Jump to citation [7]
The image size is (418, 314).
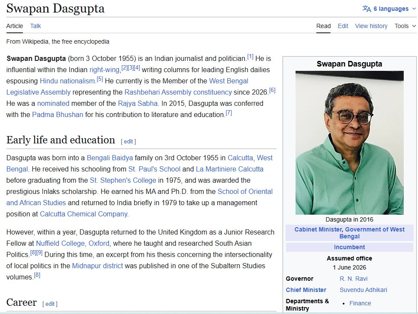click(x=229, y=113)
